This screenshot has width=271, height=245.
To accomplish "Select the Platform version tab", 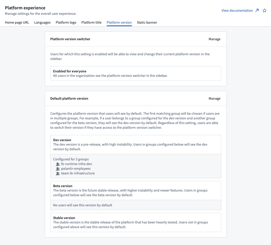I will pyautogui.click(x=119, y=23).
